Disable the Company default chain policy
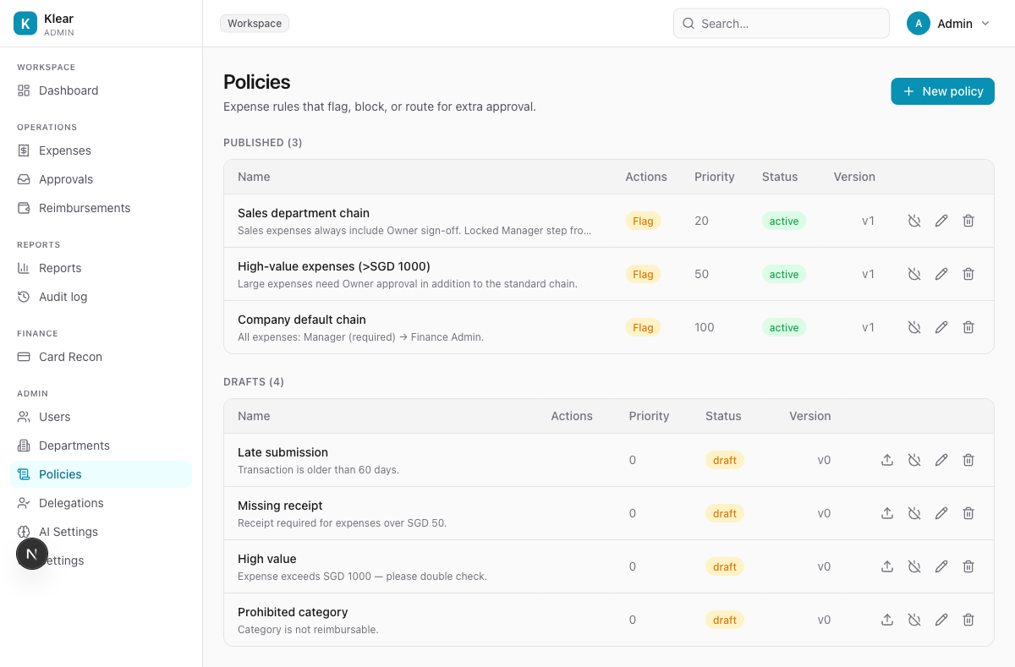This screenshot has height=667, width=1015. (914, 327)
